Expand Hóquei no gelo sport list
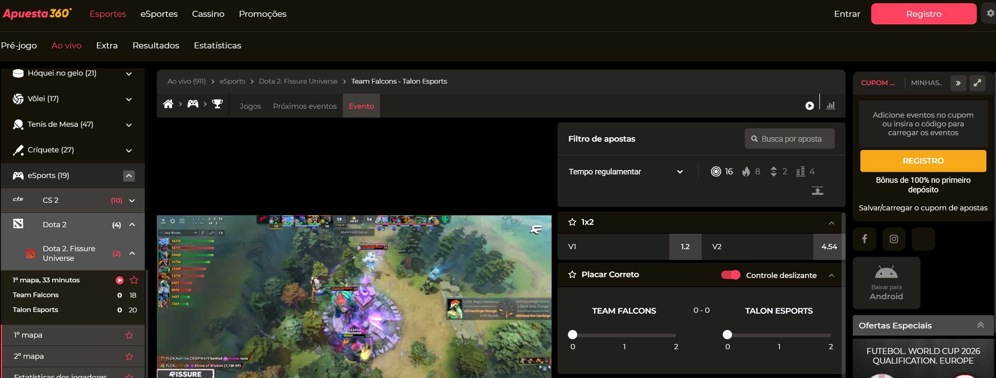 [x=129, y=74]
